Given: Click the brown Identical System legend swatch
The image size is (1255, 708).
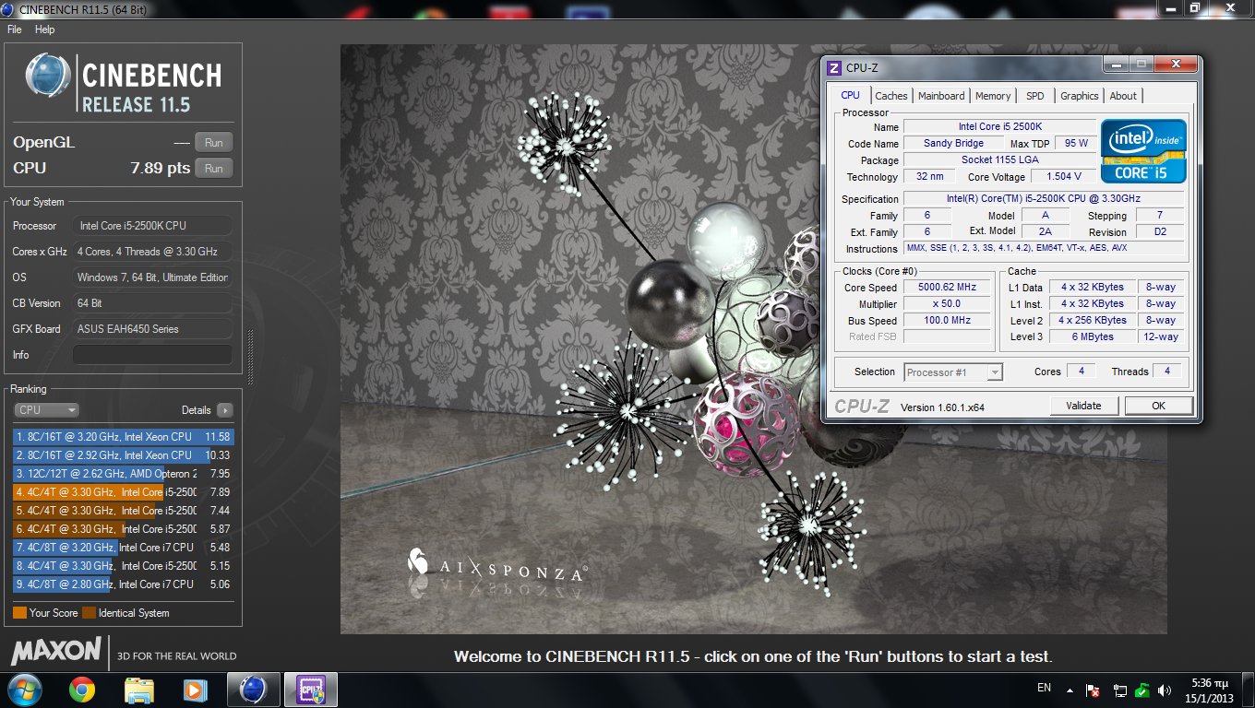Looking at the screenshot, I should point(89,613).
